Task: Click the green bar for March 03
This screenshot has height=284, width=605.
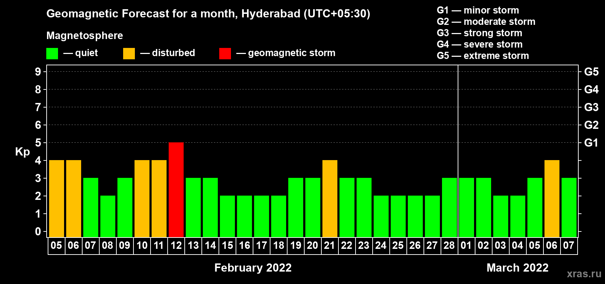Action: [501, 216]
